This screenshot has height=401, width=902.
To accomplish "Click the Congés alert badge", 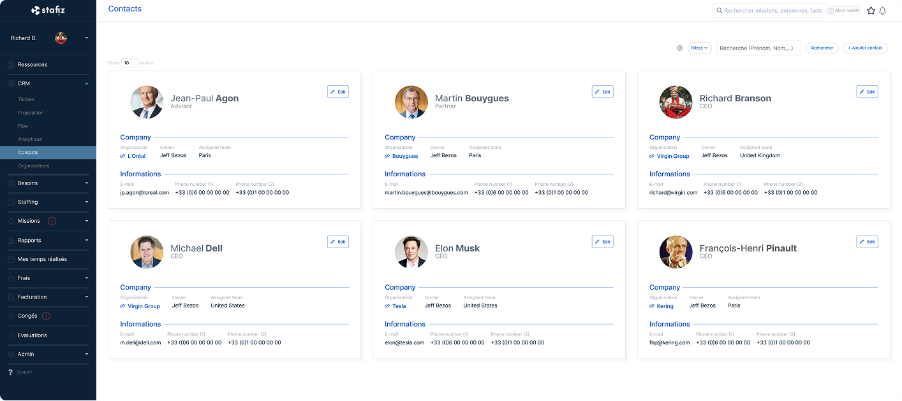I will [x=46, y=316].
